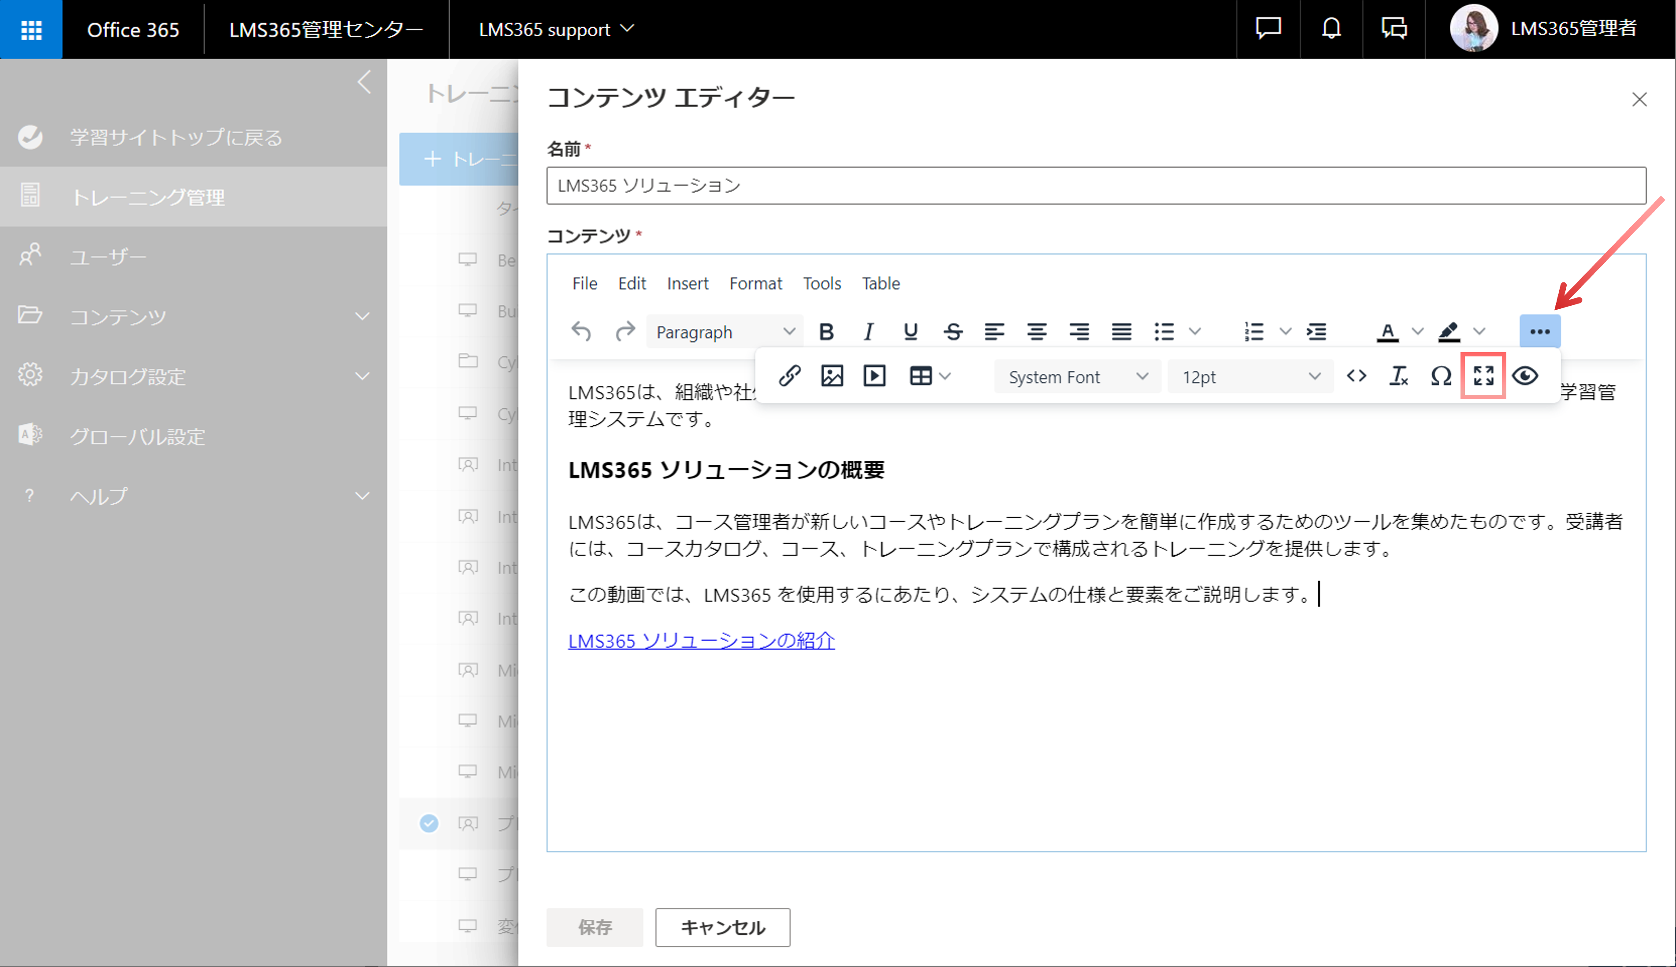Toggle the more toolbar options ellipsis
The width and height of the screenshot is (1676, 967).
point(1540,331)
